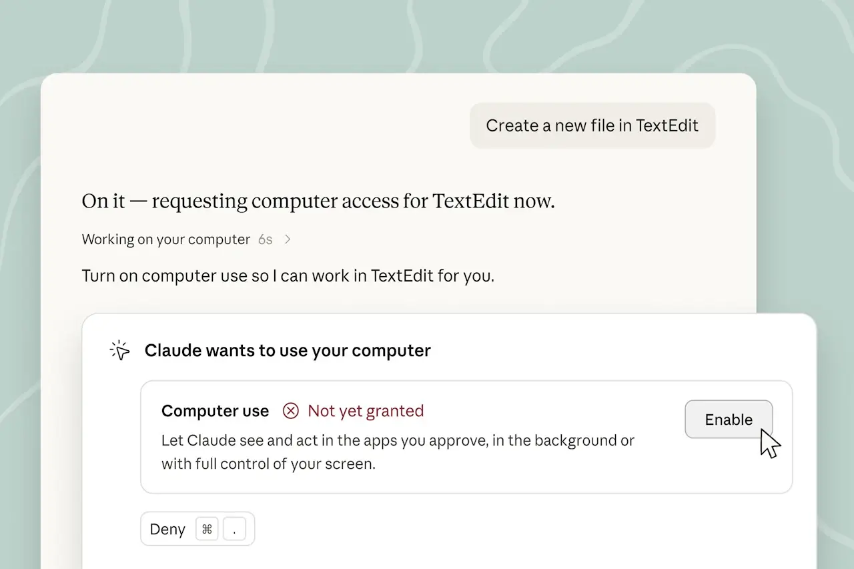
Task: Expand the chevron after the 6s timer
Action: [x=288, y=239]
